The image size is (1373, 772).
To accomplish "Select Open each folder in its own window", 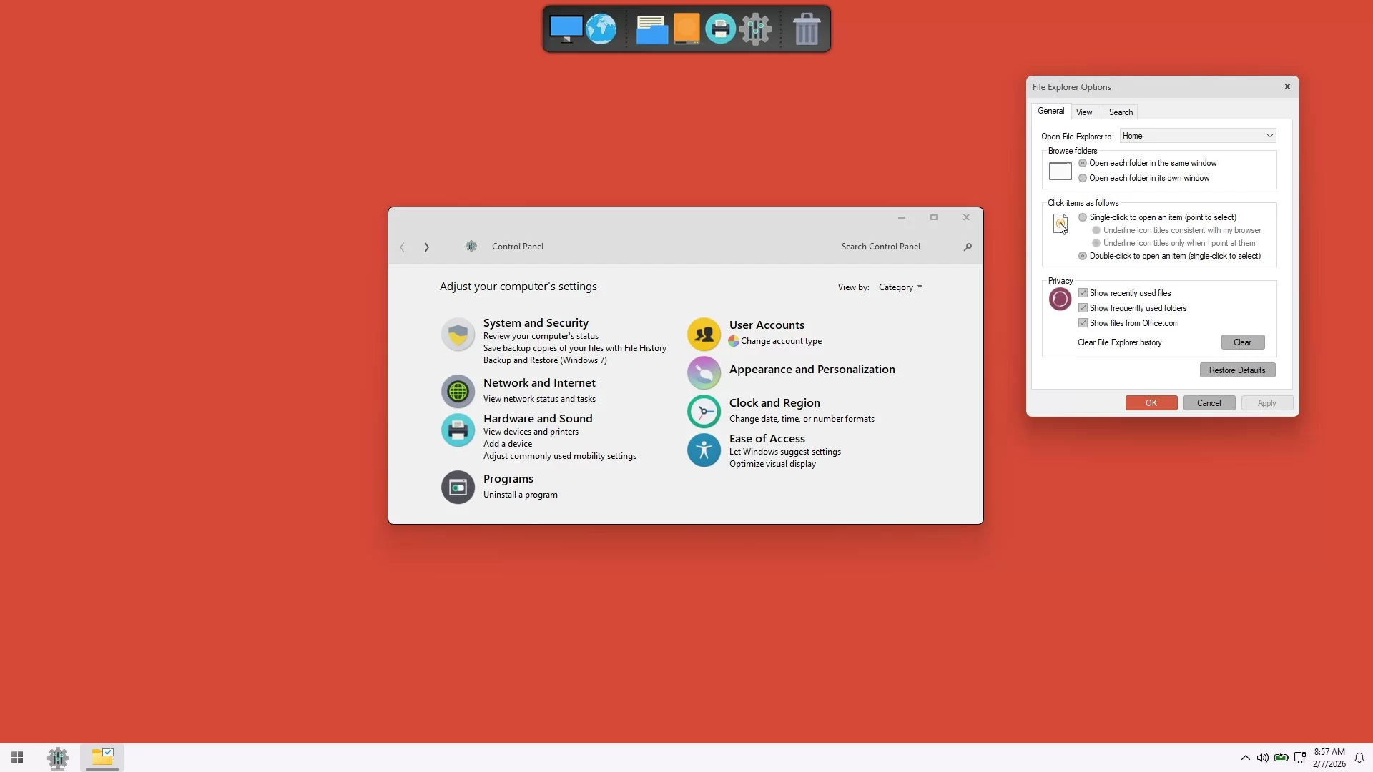I will point(1083,178).
